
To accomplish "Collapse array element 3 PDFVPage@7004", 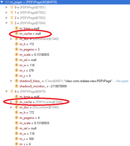I will (x=6, y=23).
